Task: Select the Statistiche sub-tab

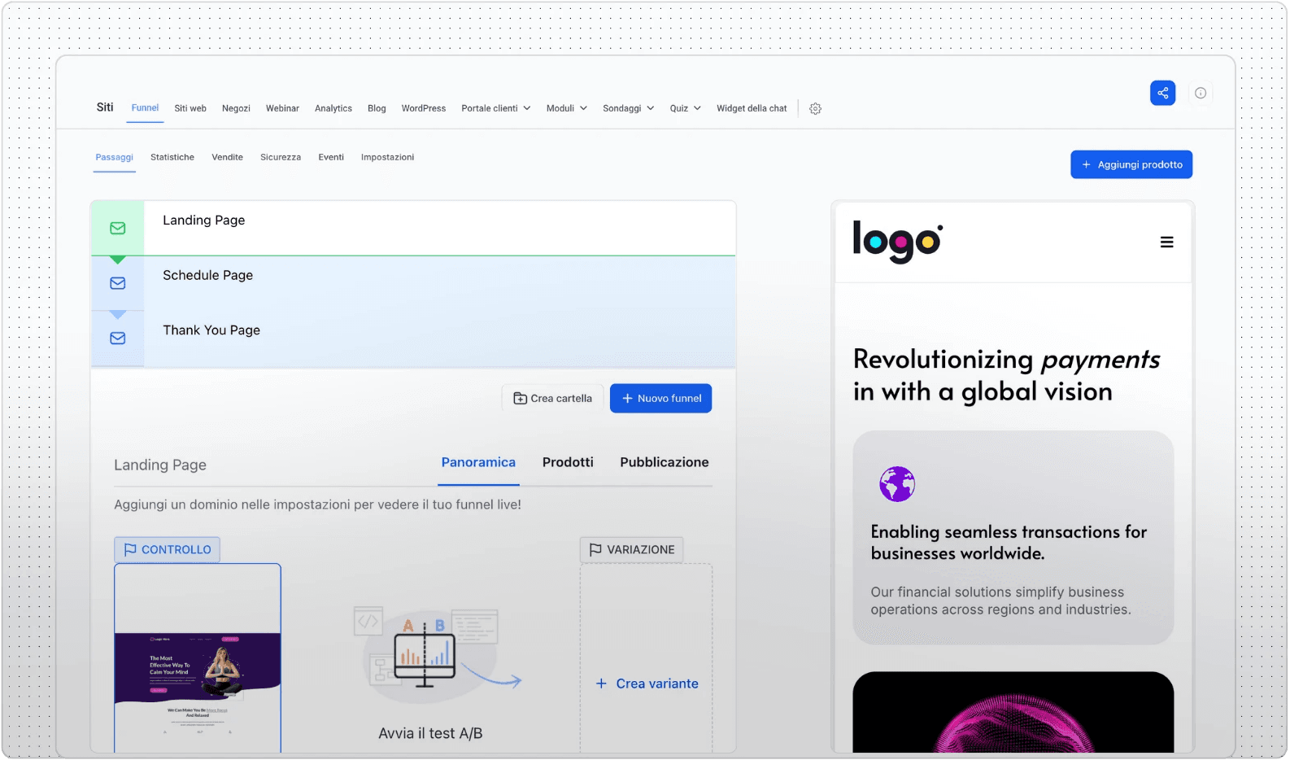Action: (x=172, y=157)
